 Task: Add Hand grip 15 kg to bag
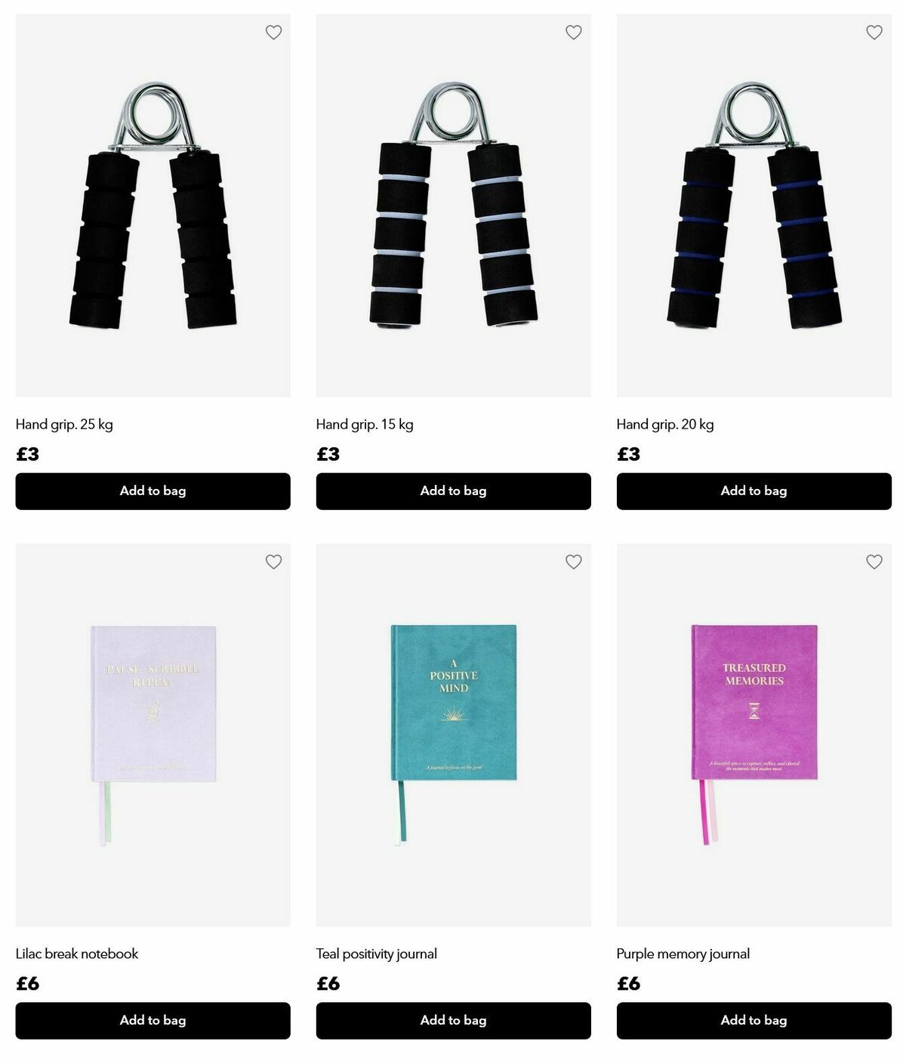point(454,491)
